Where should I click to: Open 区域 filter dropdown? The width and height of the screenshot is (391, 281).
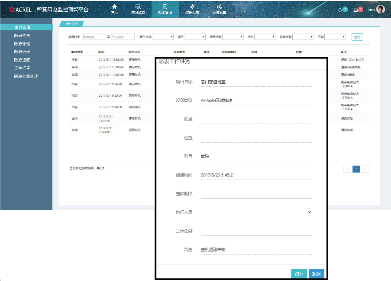[335, 37]
